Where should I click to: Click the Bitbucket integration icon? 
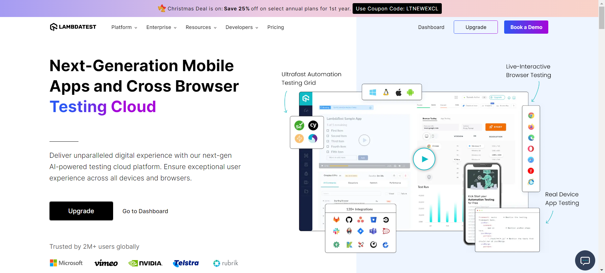(373, 220)
